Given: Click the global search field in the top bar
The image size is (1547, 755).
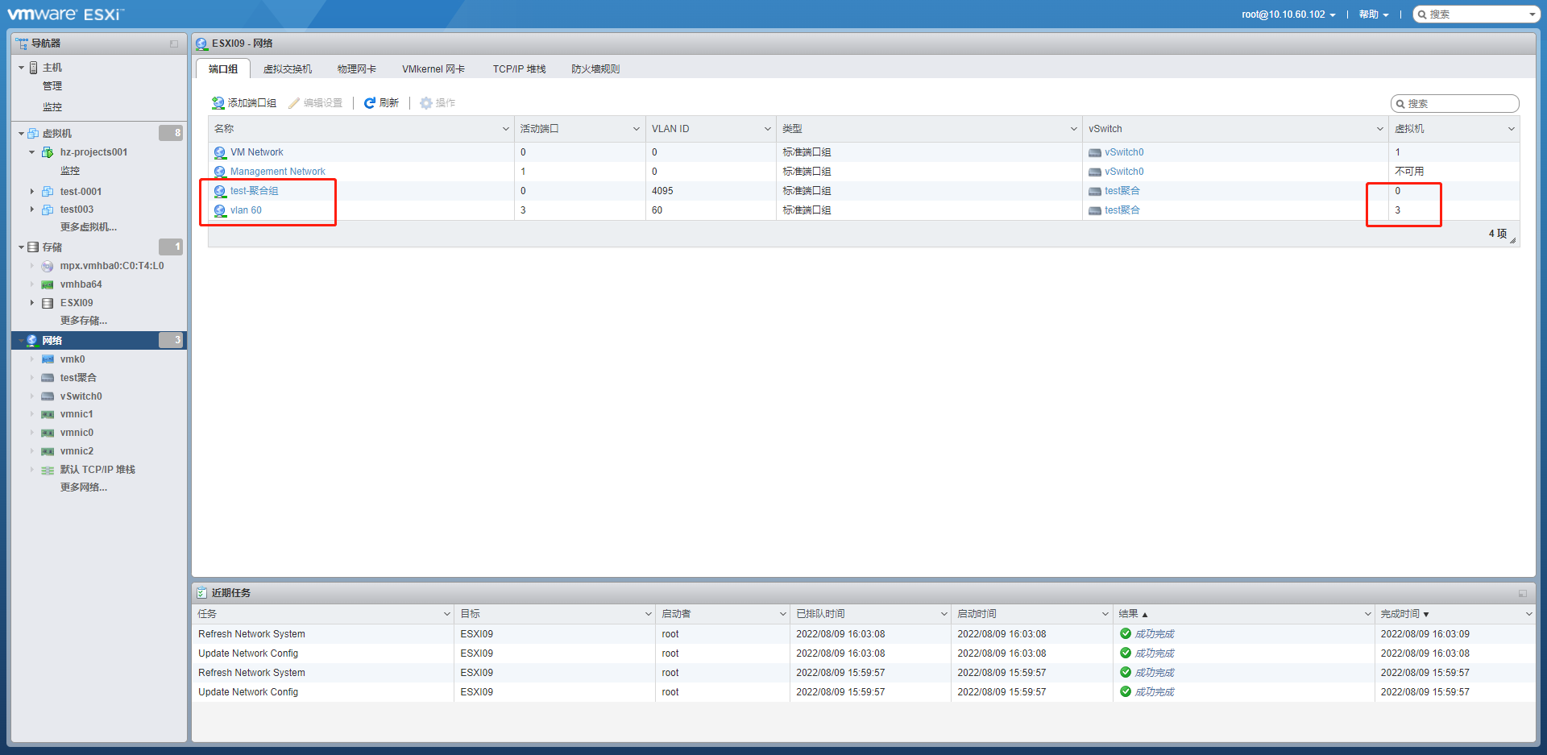Looking at the screenshot, I should point(1477,15).
